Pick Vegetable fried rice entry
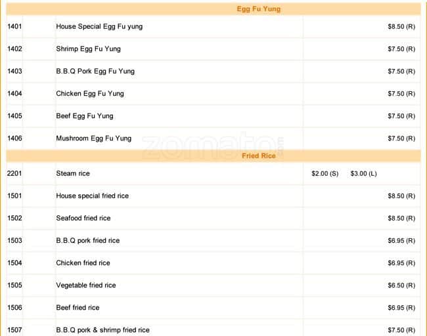Image resolution: width=427 pixels, height=336 pixels. click(85, 285)
